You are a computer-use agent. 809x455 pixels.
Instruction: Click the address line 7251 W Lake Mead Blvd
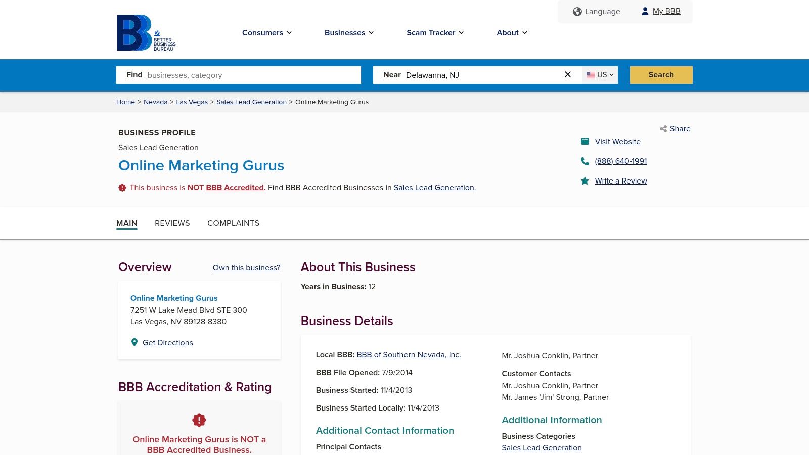(189, 310)
